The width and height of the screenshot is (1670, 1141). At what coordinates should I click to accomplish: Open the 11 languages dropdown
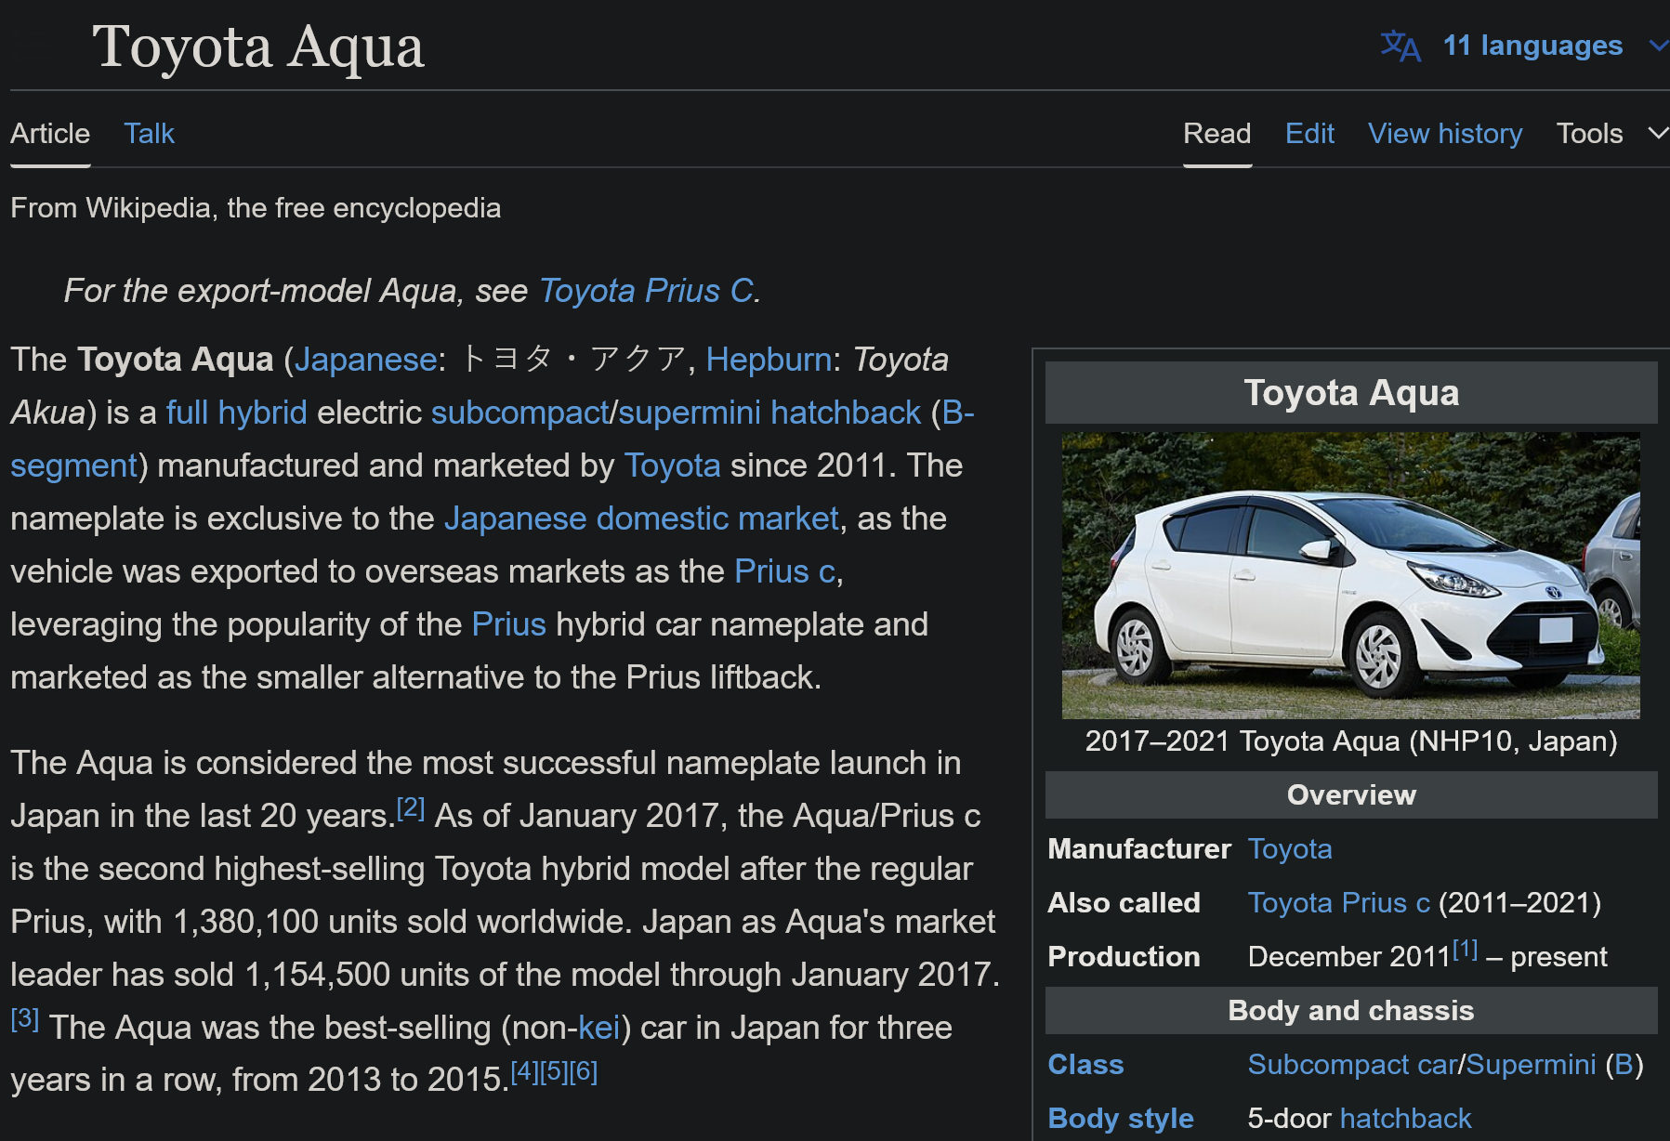coord(1532,46)
